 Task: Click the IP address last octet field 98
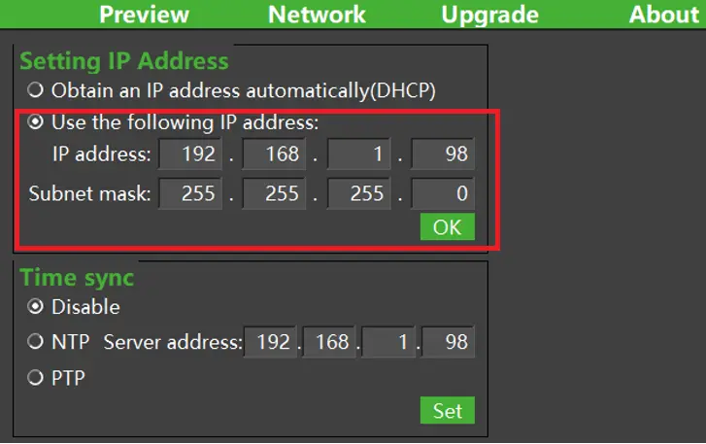tap(443, 154)
